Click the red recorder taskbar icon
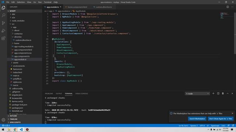236x132 pixels. click(x=27, y=129)
